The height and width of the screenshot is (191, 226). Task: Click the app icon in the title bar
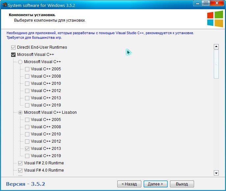5,5
